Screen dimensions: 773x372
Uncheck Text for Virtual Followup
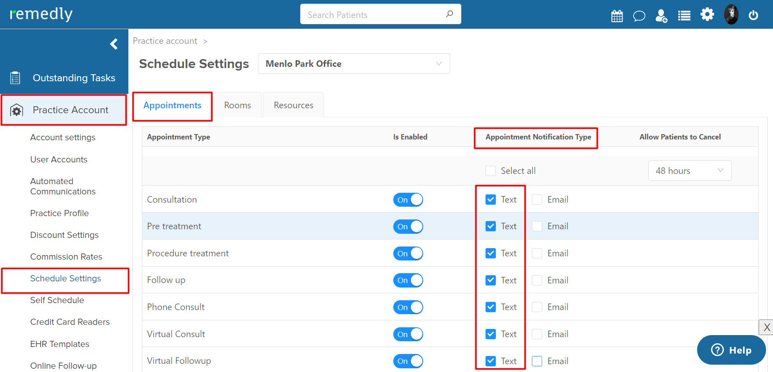point(490,361)
